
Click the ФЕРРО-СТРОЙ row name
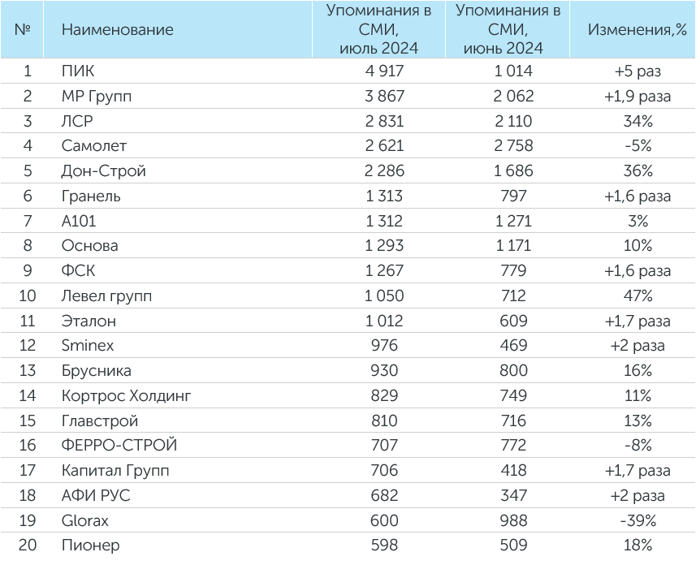tap(119, 445)
